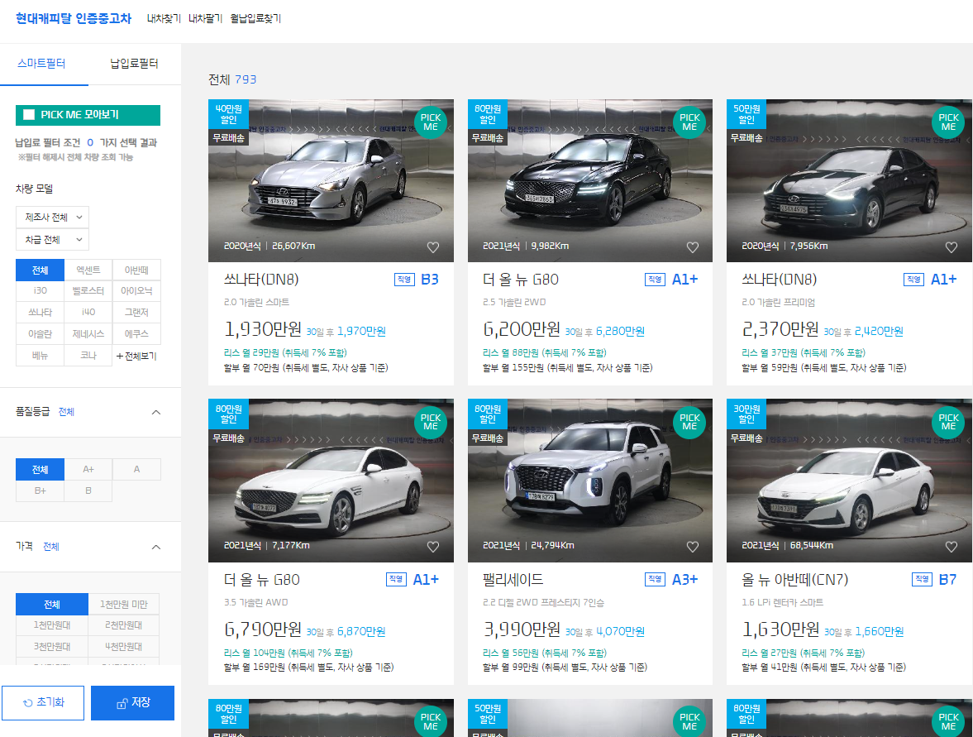
Task: Click the A3+ grade label
Action: pyautogui.click(x=685, y=579)
